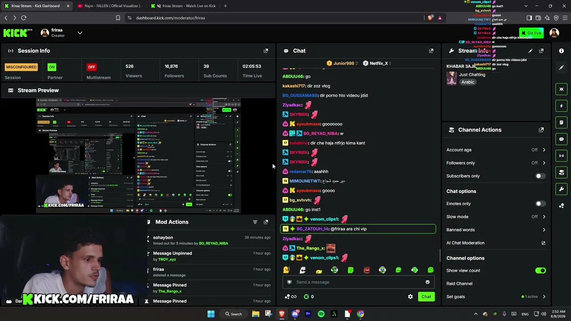Open the friraa creator dropdown chevron

pos(80,33)
